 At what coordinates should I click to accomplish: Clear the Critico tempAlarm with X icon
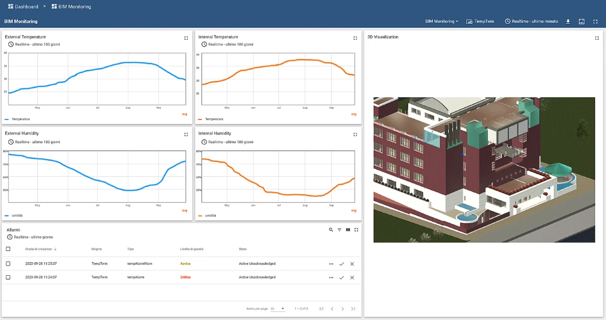pyautogui.click(x=352, y=277)
